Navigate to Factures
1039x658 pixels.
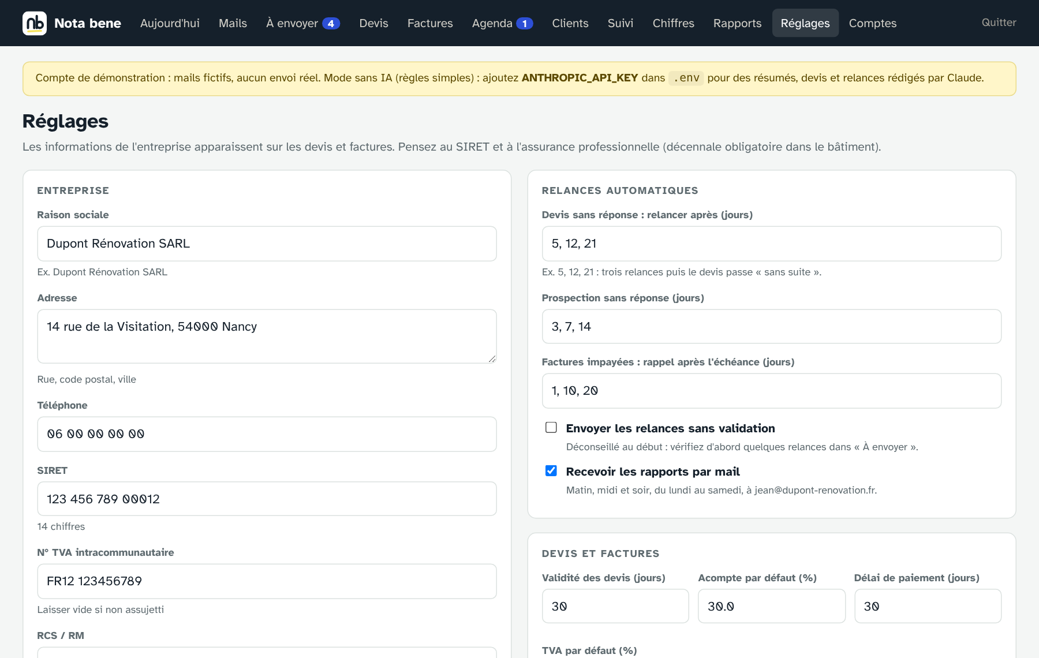[430, 23]
